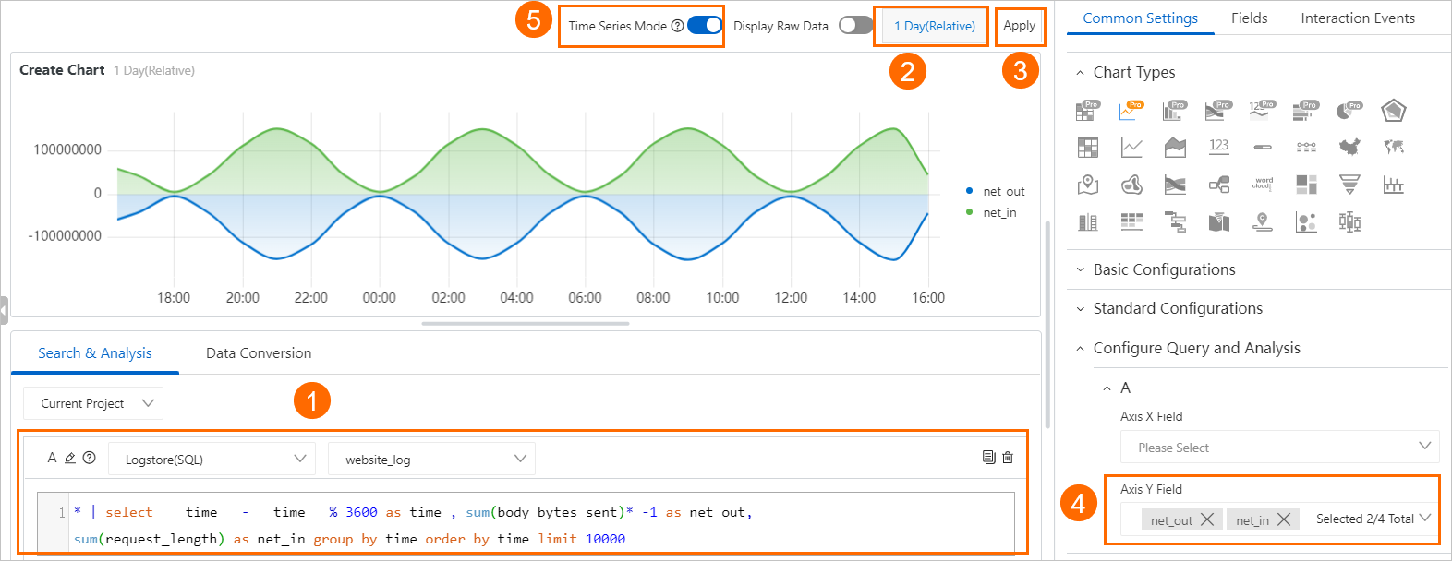
Task: Select the Pro table chart type
Action: tap(1087, 112)
